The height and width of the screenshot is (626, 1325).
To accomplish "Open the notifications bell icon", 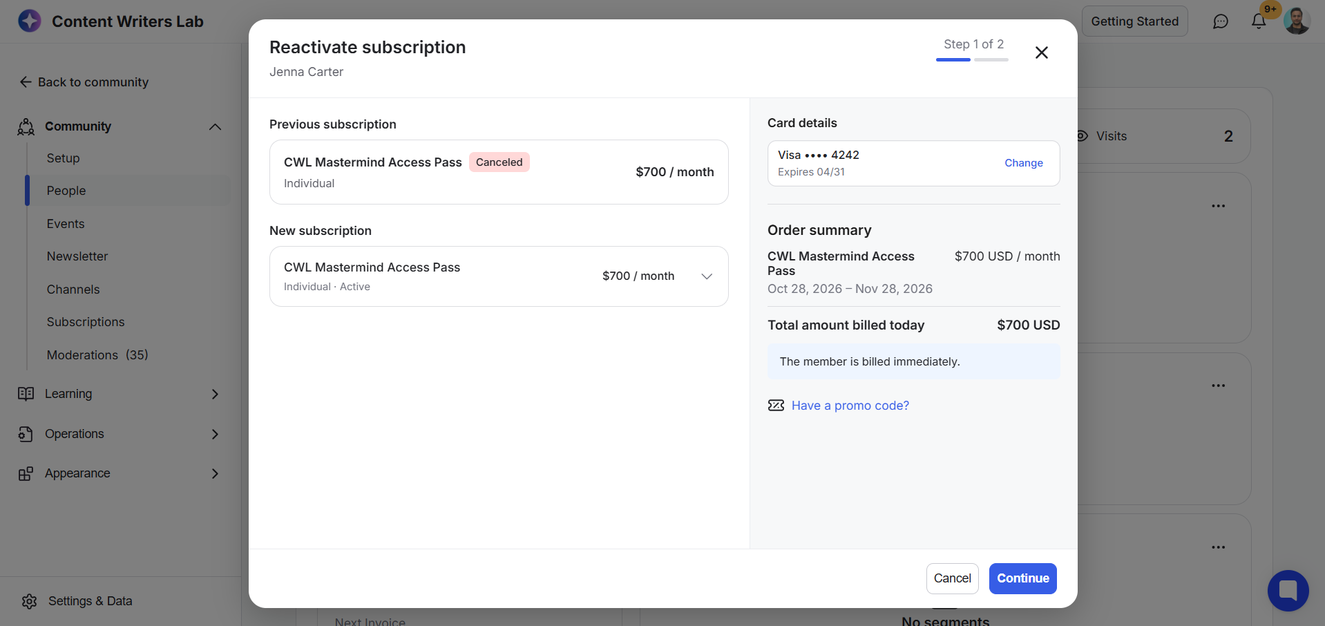I will [1259, 21].
